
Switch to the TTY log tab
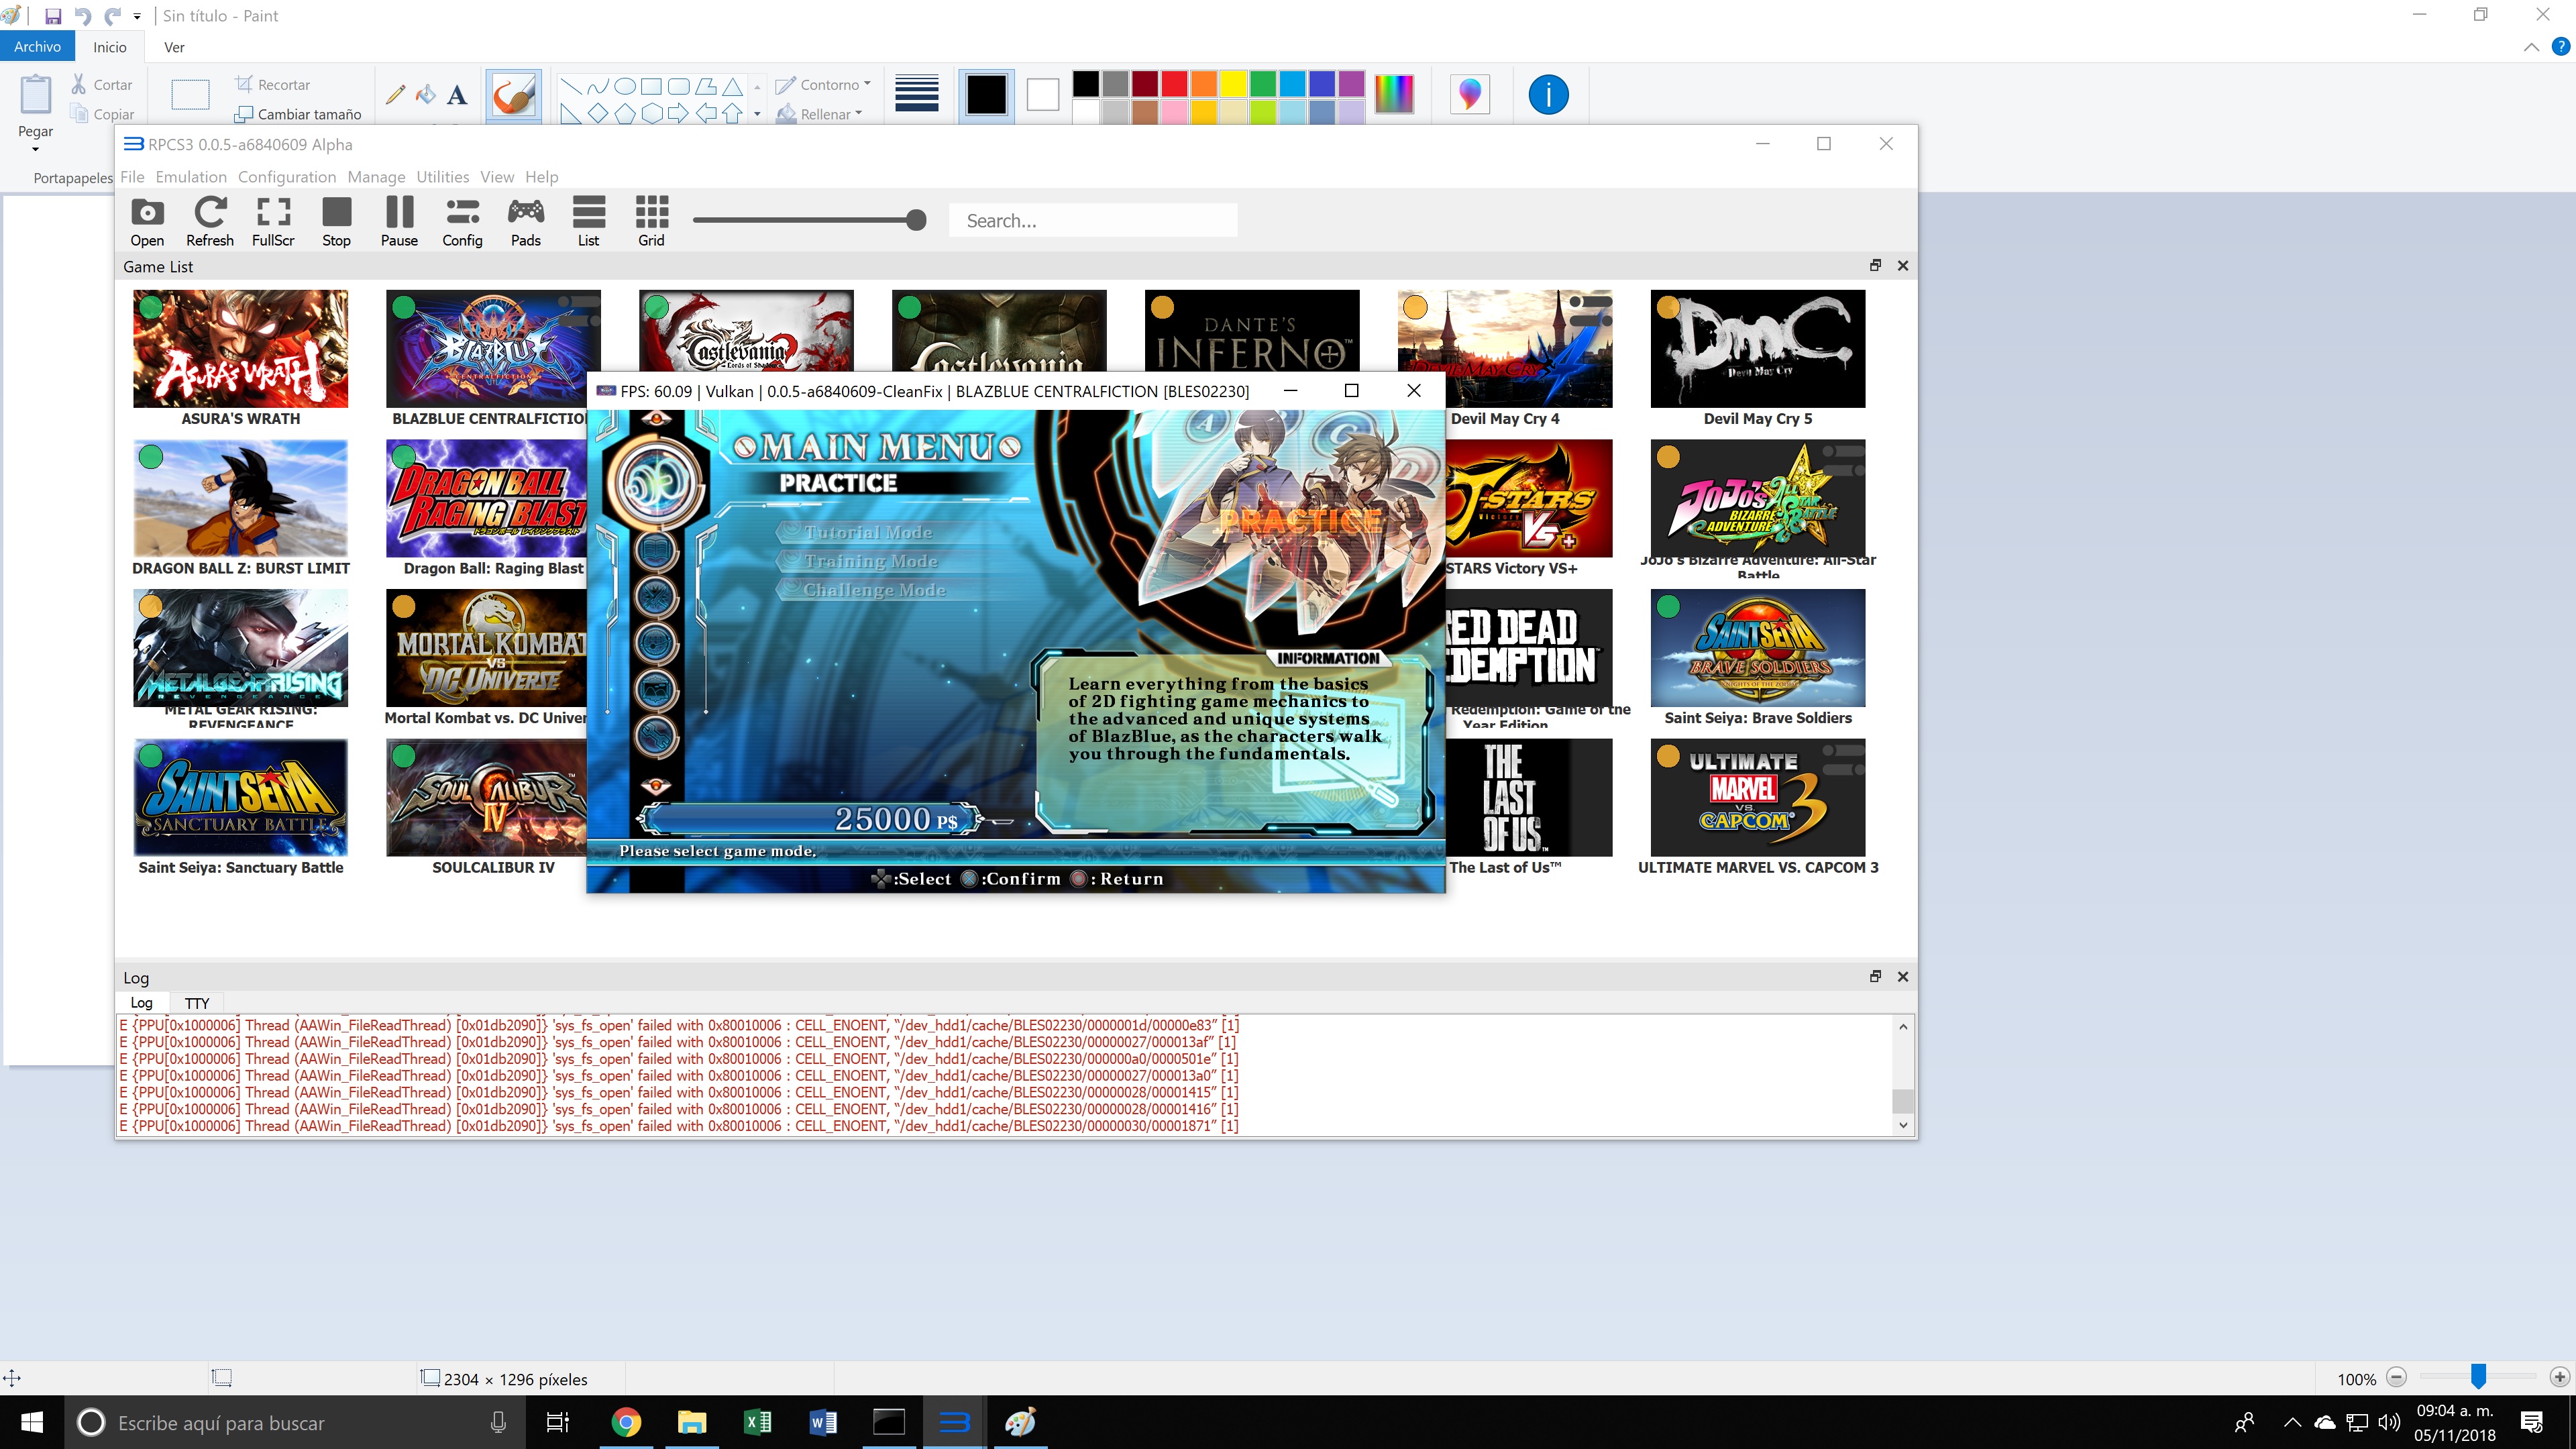[x=197, y=1003]
